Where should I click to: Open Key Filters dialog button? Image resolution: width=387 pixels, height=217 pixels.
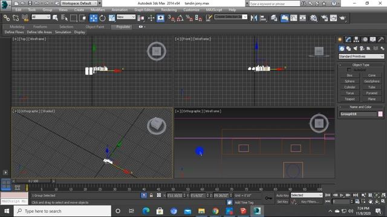pyautogui.click(x=310, y=202)
